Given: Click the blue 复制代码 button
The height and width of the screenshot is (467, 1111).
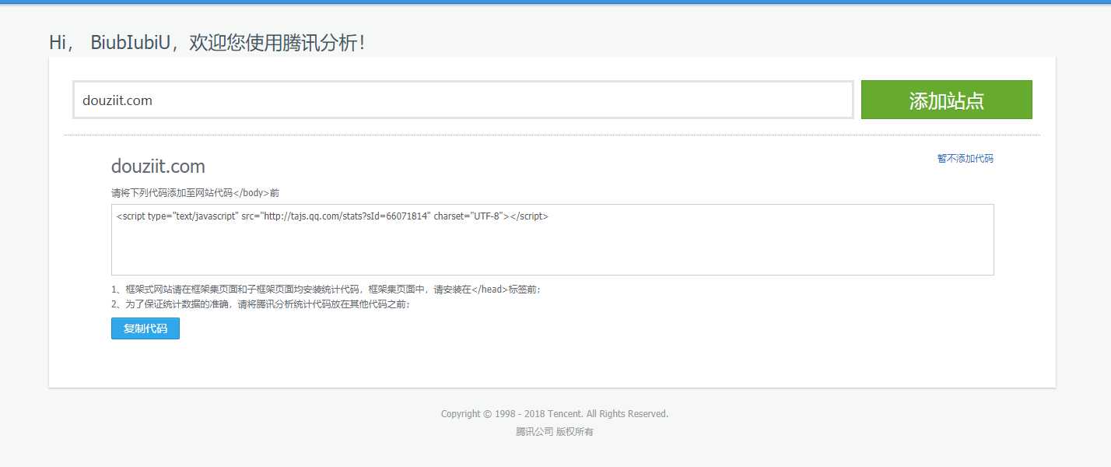Looking at the screenshot, I should (x=145, y=328).
